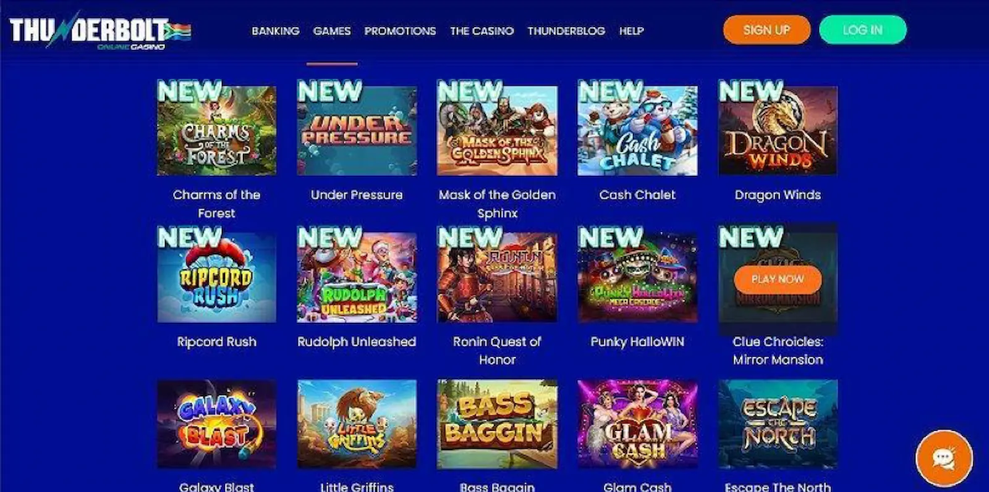989x492 pixels.
Task: Select the Mask of the Golden Sphinx thumbnail
Action: (497, 131)
